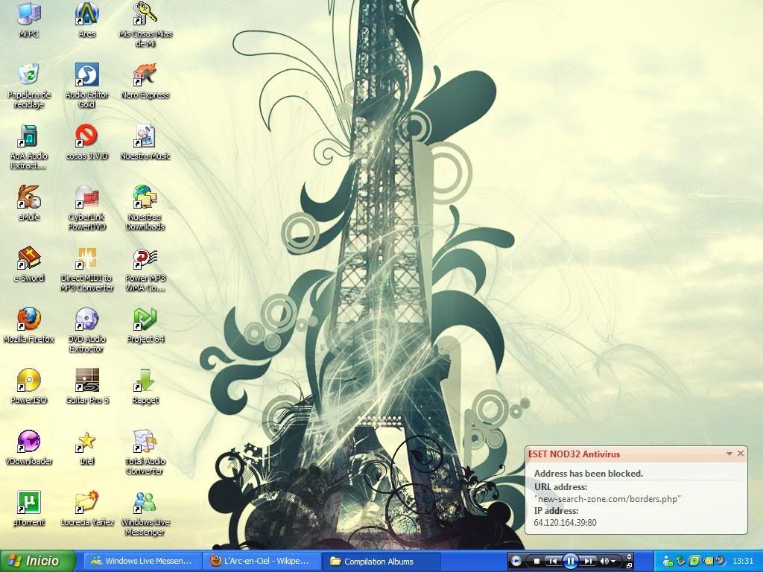
Task: Open the PowerISO desktop icon
Action: pos(29,381)
